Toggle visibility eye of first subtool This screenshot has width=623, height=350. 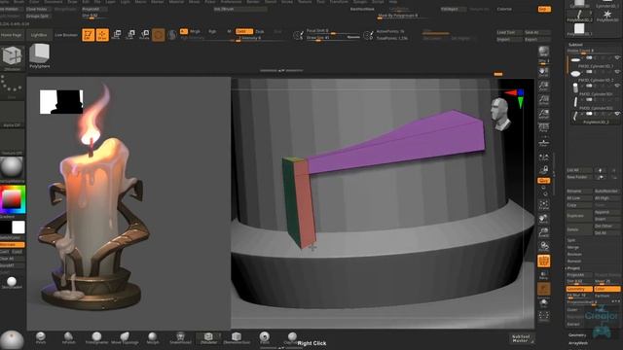click(x=617, y=58)
